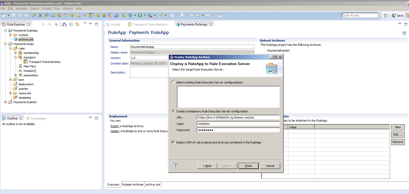Image resolution: width=409 pixels, height=194 pixels.
Task: Expand the membership package
Action: (x=16, y=53)
